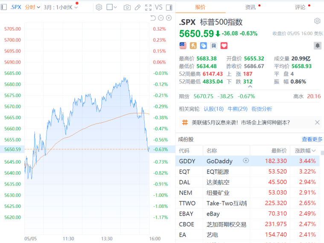Click the screenshot camera icon
The height and width of the screenshot is (243, 324).
[127, 7]
